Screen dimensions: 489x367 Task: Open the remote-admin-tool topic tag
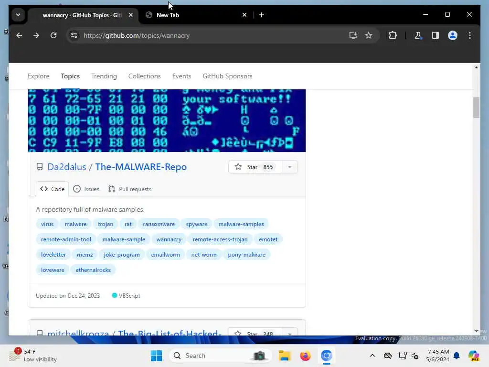(x=66, y=239)
